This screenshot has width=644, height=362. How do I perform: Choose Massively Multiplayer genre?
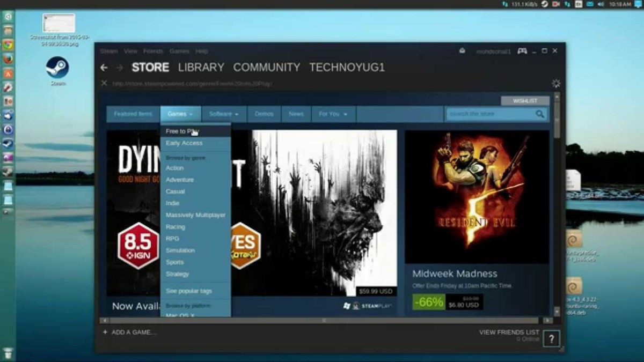tap(195, 215)
